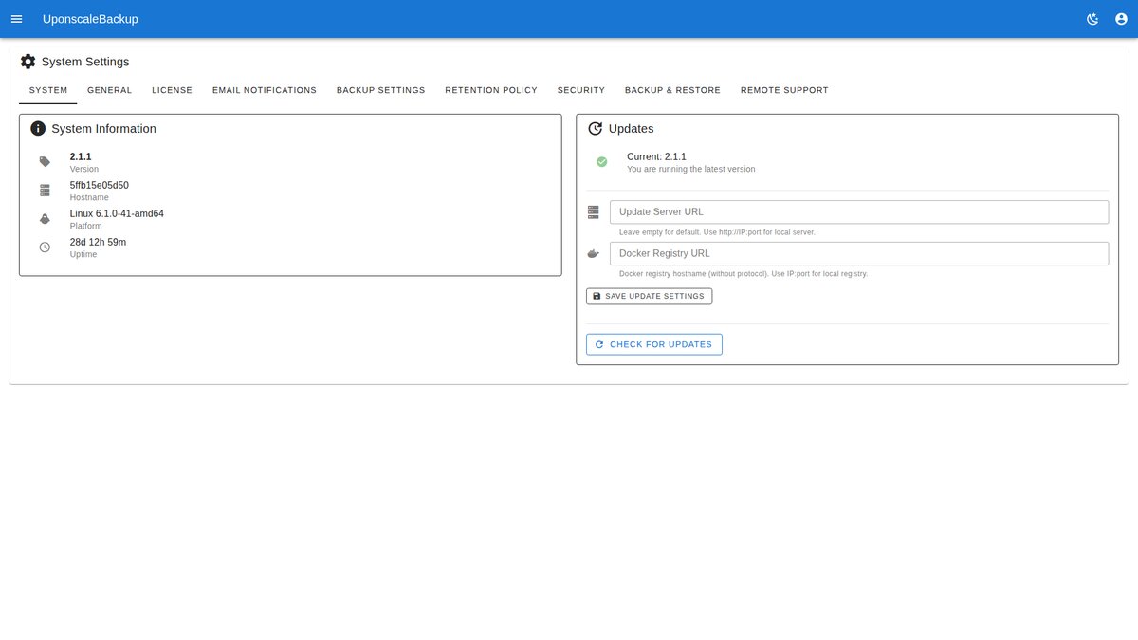Click the uptime clock icon
The height and width of the screenshot is (640, 1138).
click(45, 247)
